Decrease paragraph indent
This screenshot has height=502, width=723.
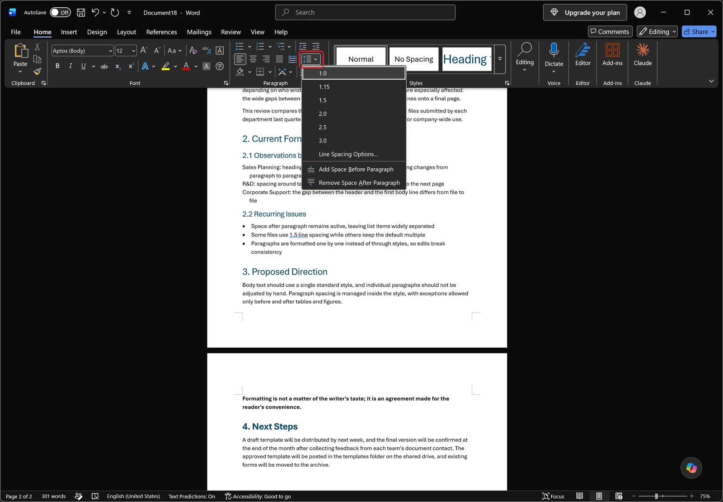(303, 46)
